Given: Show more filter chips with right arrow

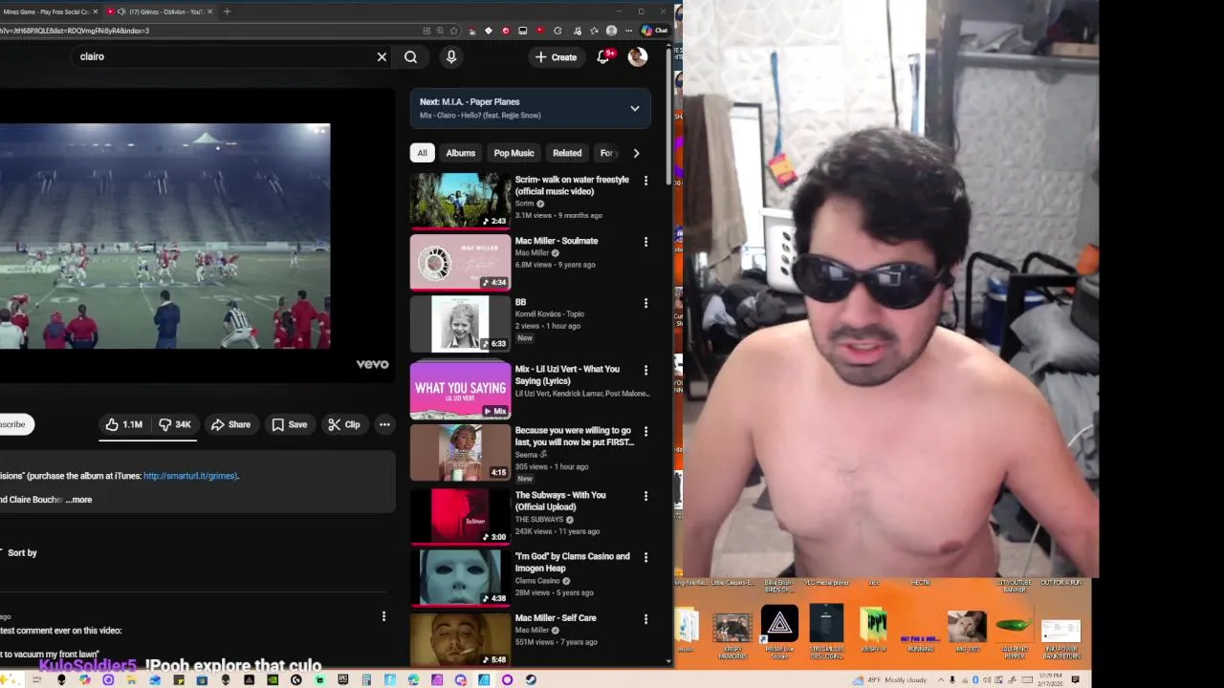Looking at the screenshot, I should 636,153.
